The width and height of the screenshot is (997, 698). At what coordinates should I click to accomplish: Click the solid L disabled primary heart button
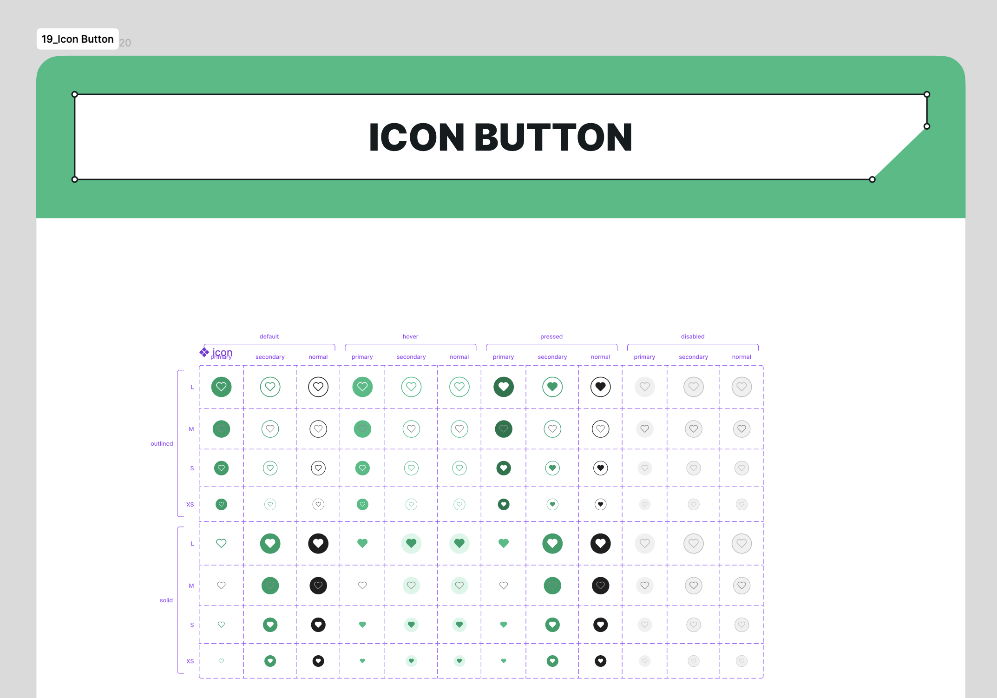click(645, 543)
